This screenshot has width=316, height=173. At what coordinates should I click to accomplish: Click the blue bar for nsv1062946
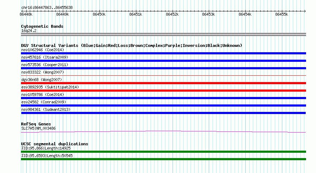(163, 53)
